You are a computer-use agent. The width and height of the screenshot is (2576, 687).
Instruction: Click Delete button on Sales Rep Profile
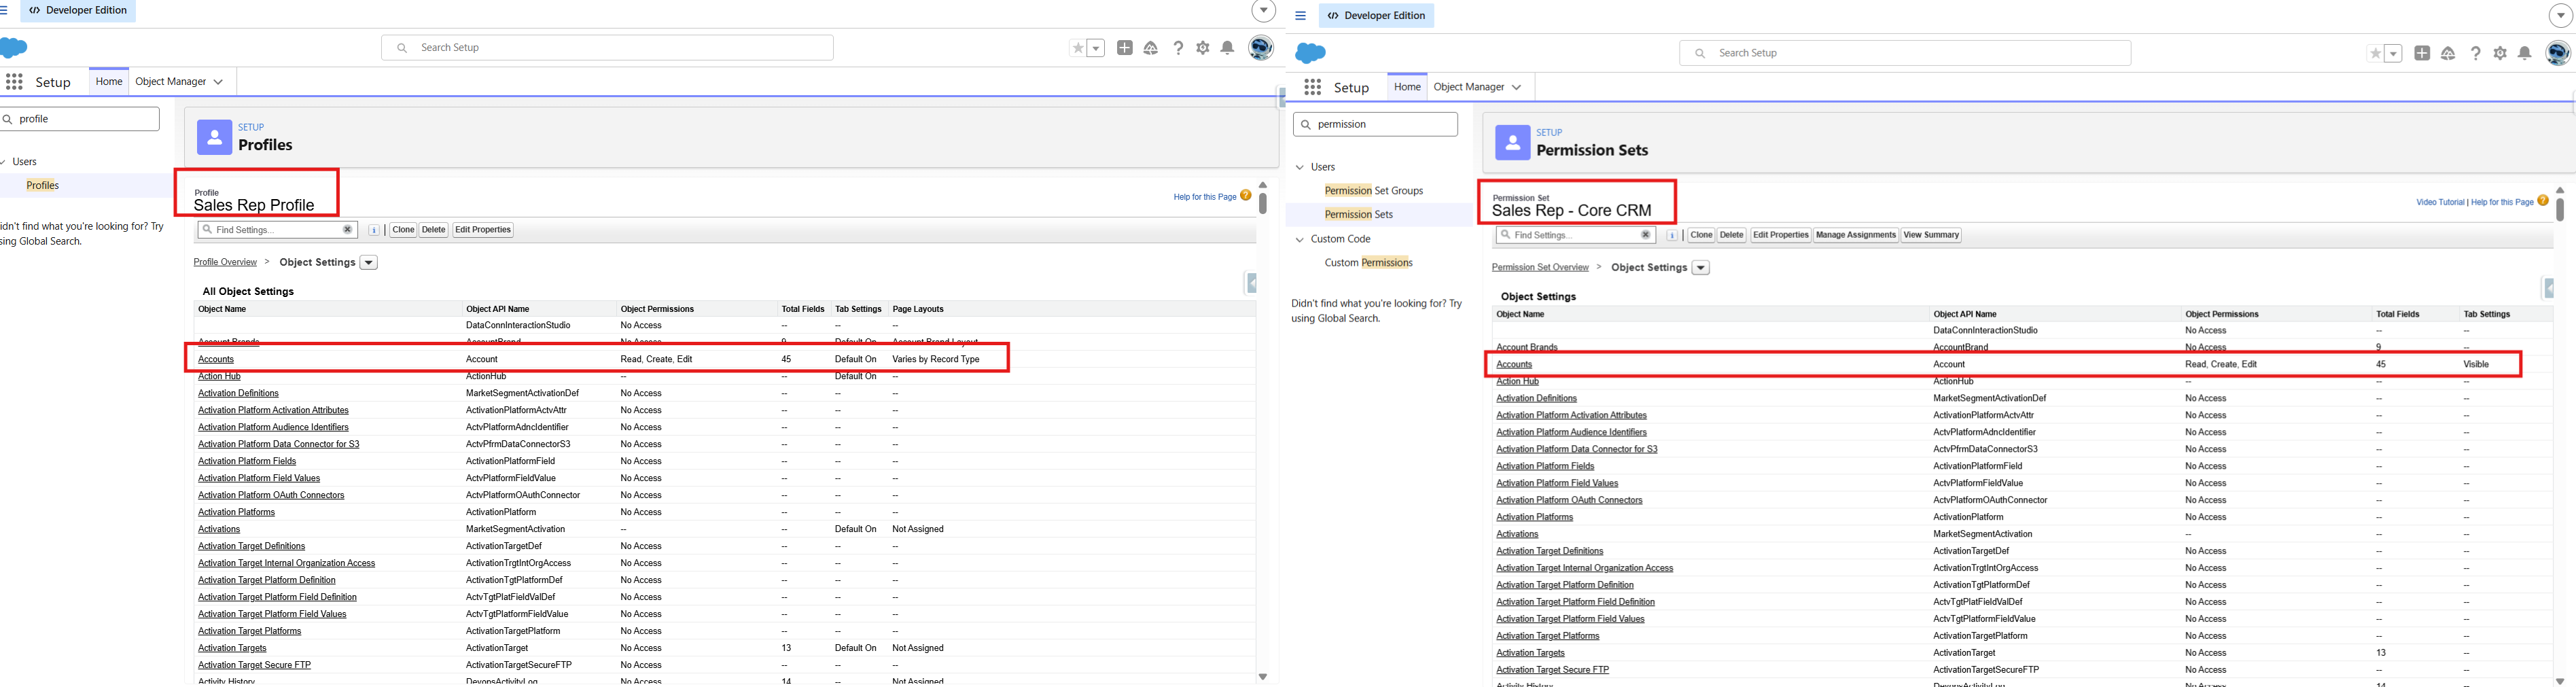(x=433, y=230)
